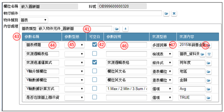Click 參數名稱 field 圖表標題

point(42,45)
